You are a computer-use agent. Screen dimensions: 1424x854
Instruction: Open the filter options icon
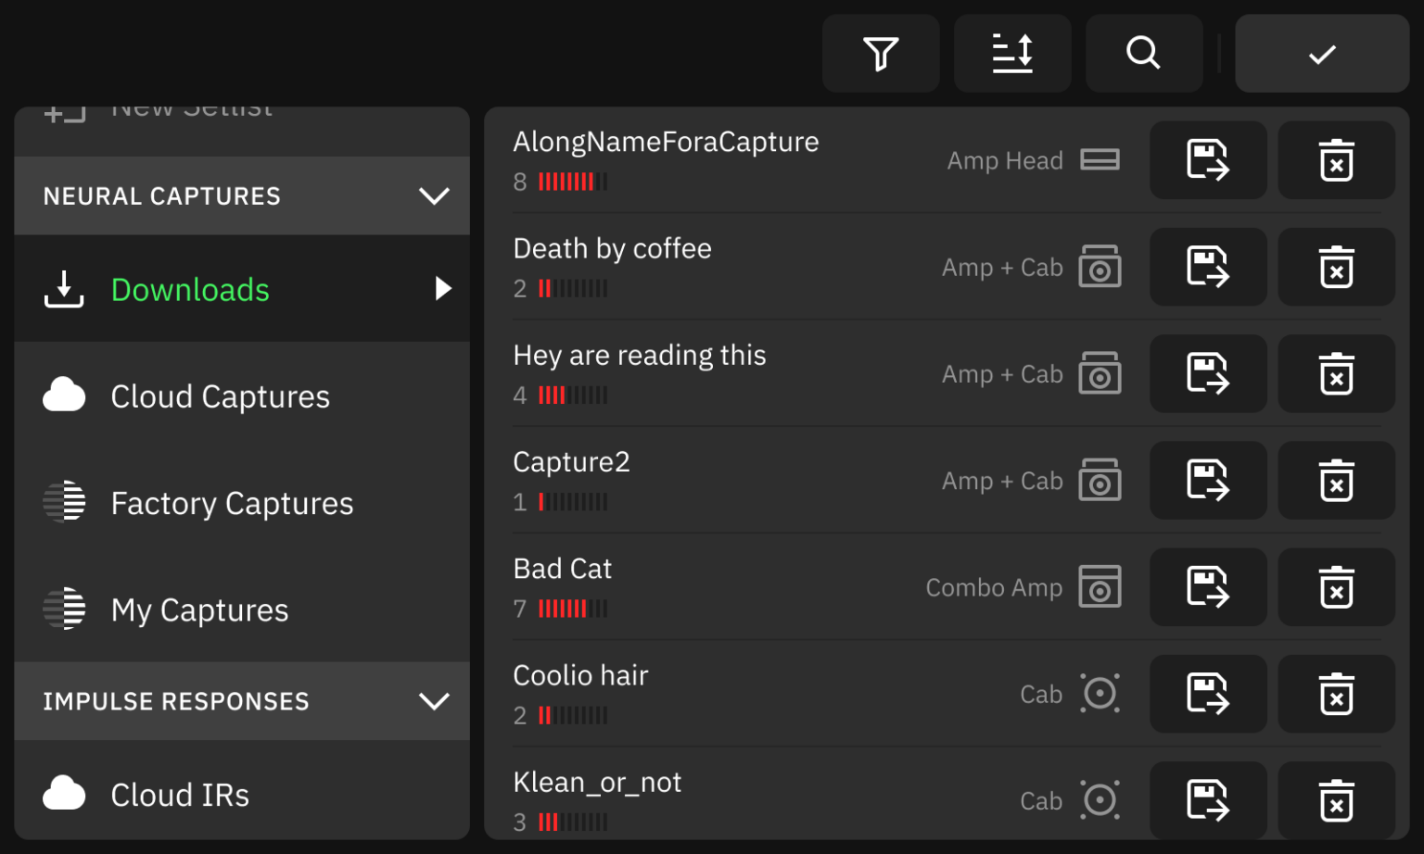880,53
